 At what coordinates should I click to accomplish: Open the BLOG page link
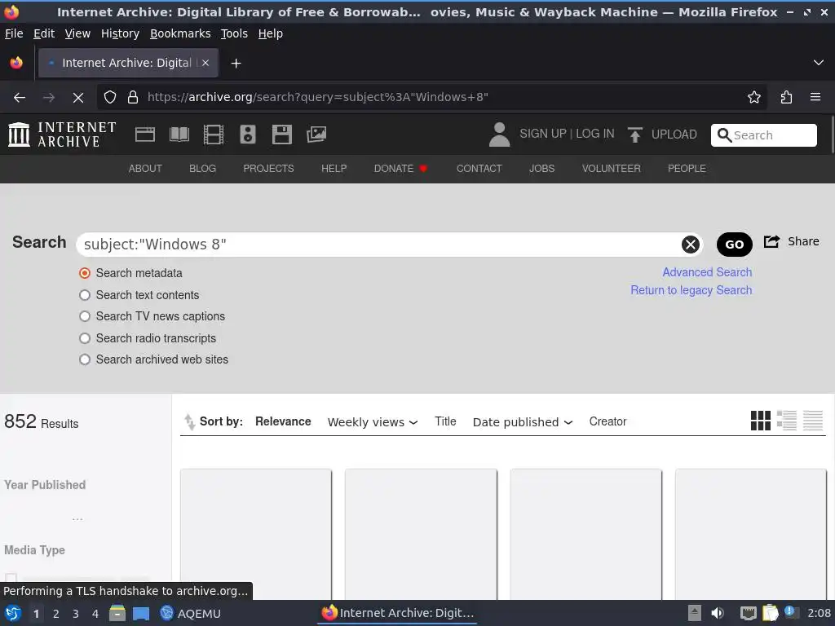click(202, 169)
